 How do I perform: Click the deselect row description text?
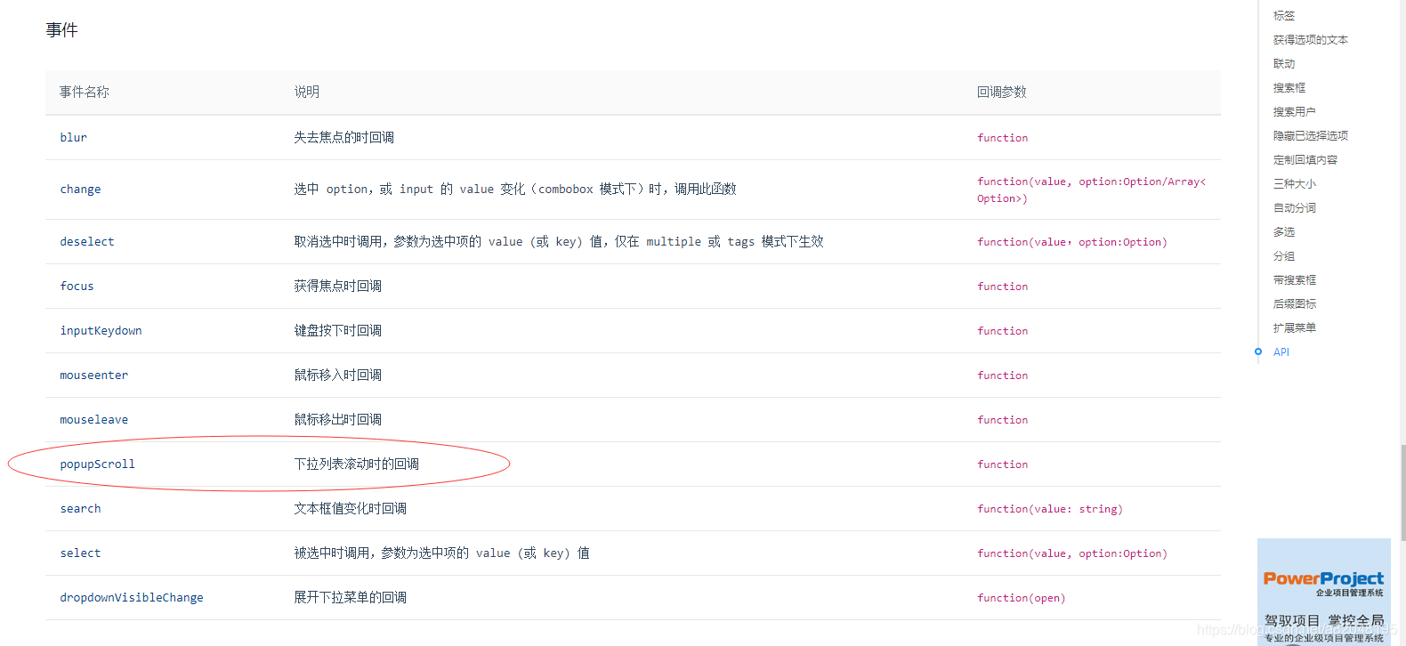[x=559, y=242]
